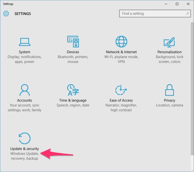This screenshot has height=172, width=194.
Task: Select the System category label
Action: tap(24, 52)
